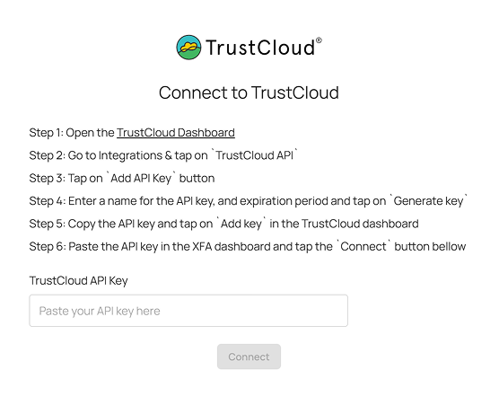Select the Connect to TrustCloud heading
The image size is (499, 414).
[x=249, y=92]
